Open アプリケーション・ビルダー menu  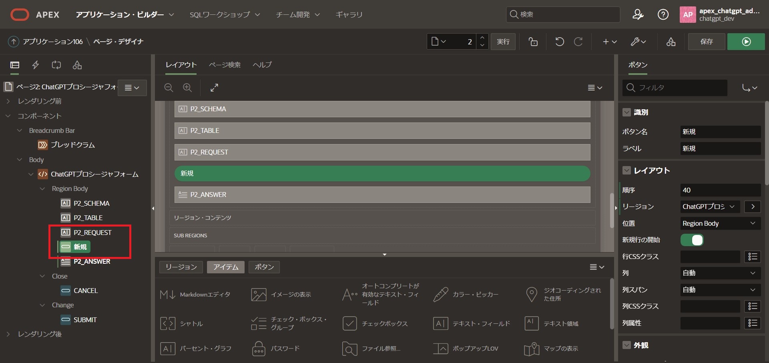pyautogui.click(x=125, y=15)
